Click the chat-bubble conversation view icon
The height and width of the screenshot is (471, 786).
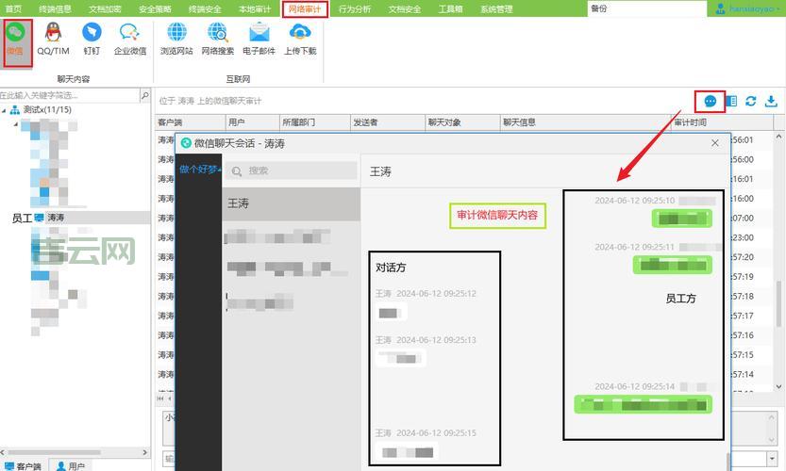click(710, 101)
